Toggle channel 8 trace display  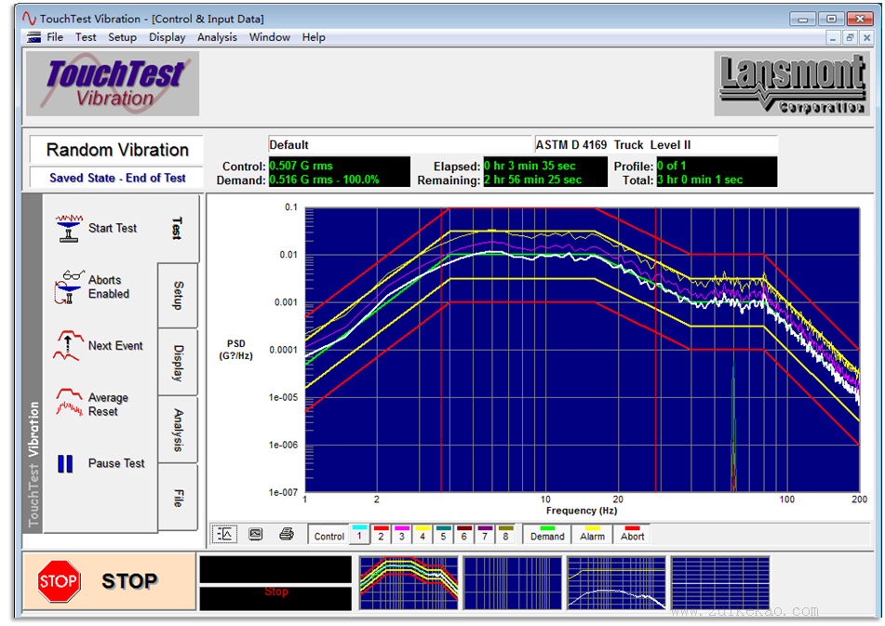(505, 534)
